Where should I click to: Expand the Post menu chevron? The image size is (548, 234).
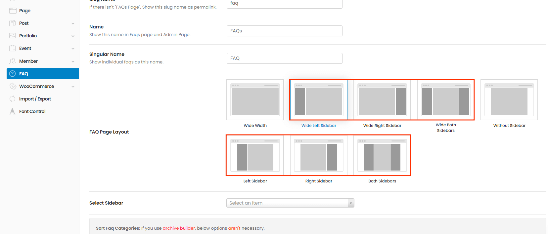(73, 23)
